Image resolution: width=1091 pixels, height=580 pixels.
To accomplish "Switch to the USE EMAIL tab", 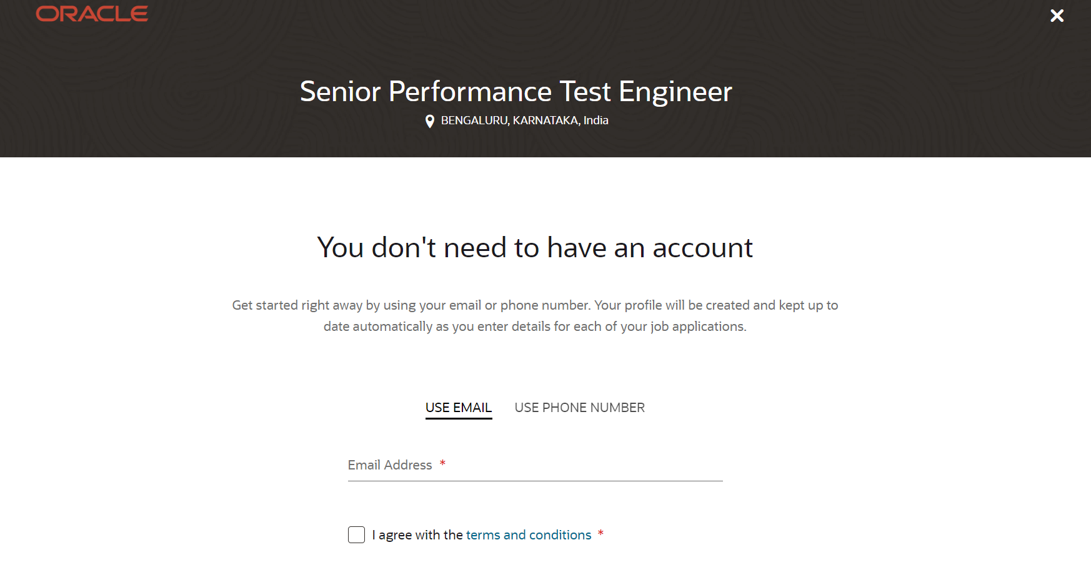I will tap(459, 408).
